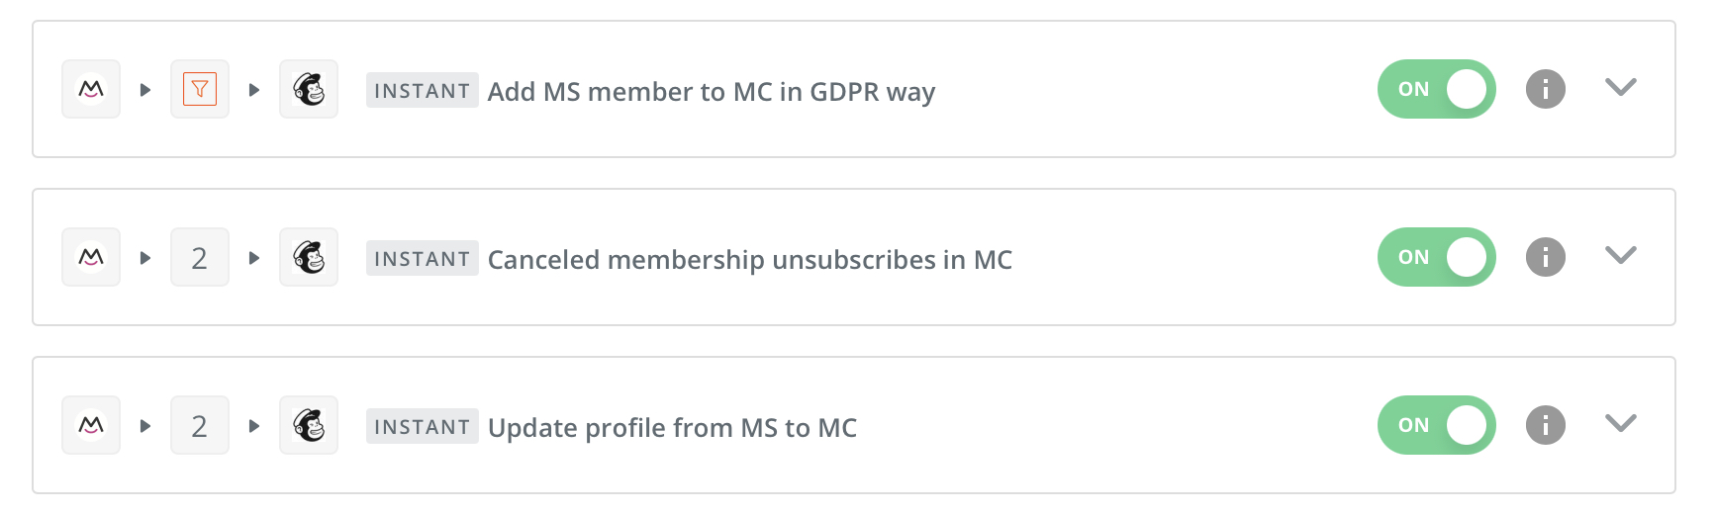Click MemberStack icon in Update profile row
Viewport: 1716px width, 514px height.
[x=91, y=425]
